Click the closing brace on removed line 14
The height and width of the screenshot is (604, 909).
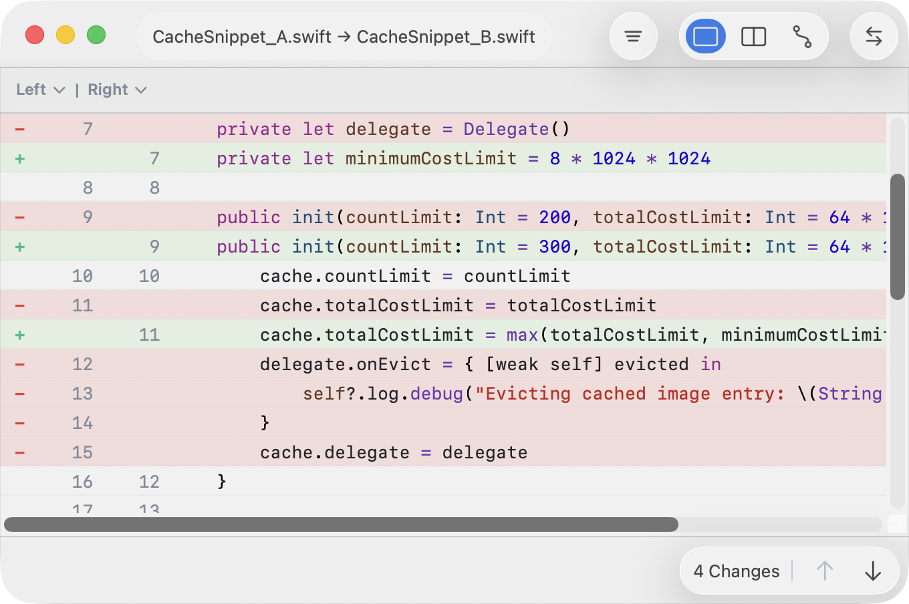(x=265, y=423)
